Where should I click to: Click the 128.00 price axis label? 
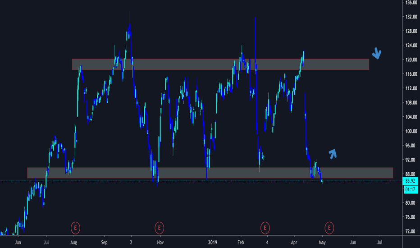click(411, 31)
